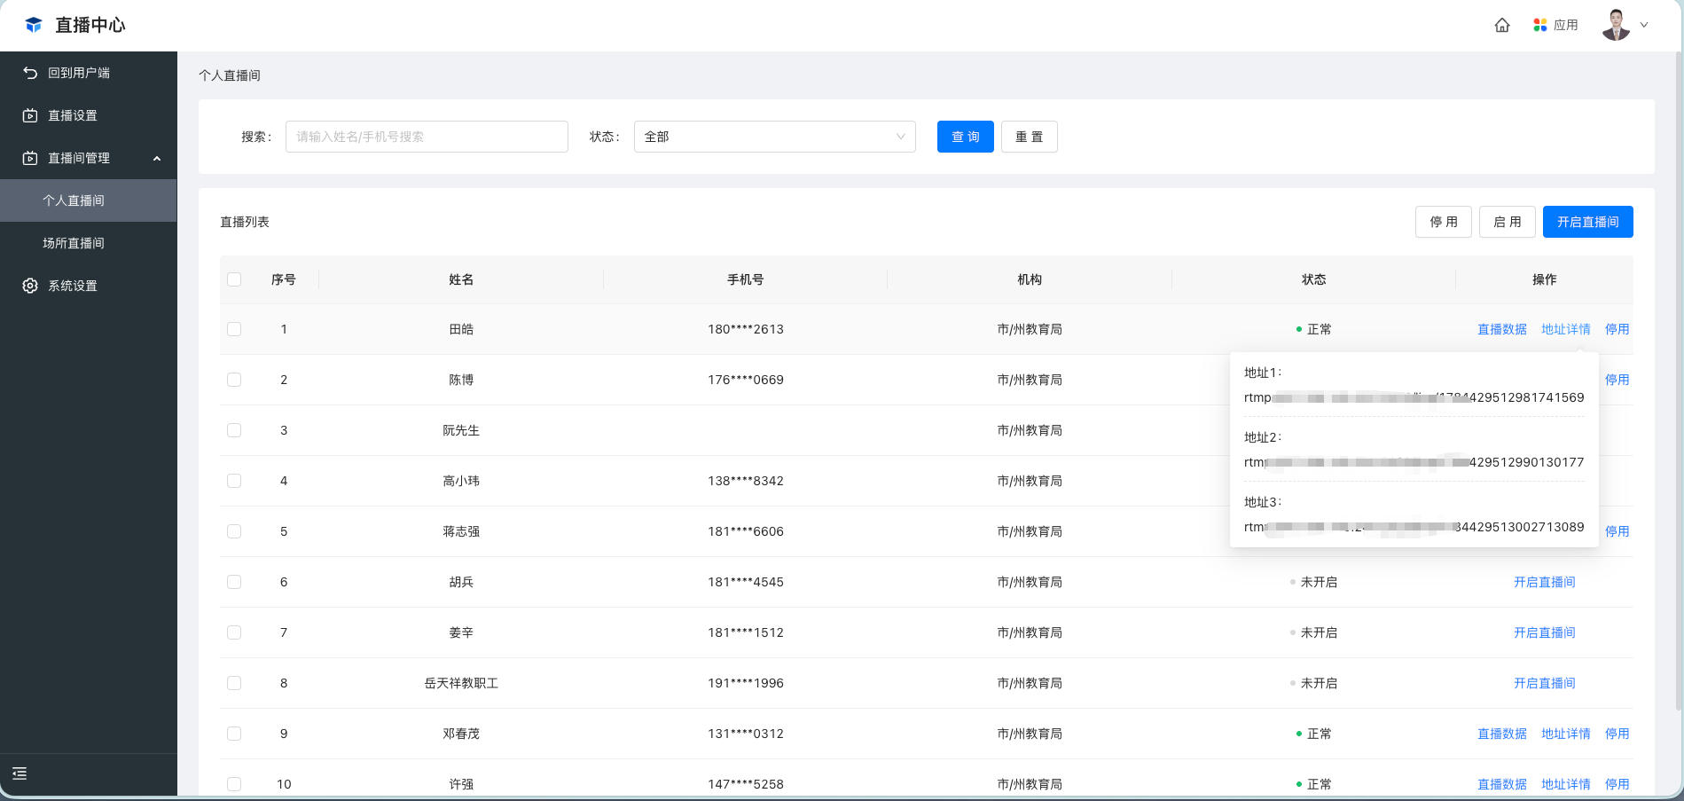Check the checkbox for row 田皓

[234, 329]
